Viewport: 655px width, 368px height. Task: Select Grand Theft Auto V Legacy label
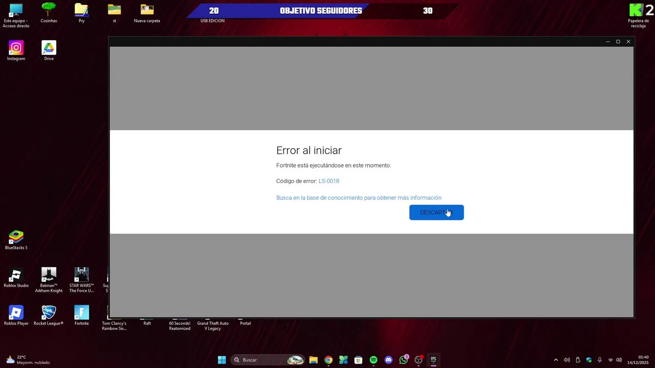[x=212, y=326]
